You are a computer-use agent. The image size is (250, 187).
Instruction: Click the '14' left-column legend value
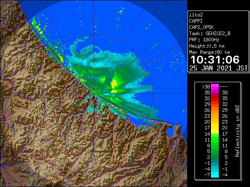tap(207, 134)
